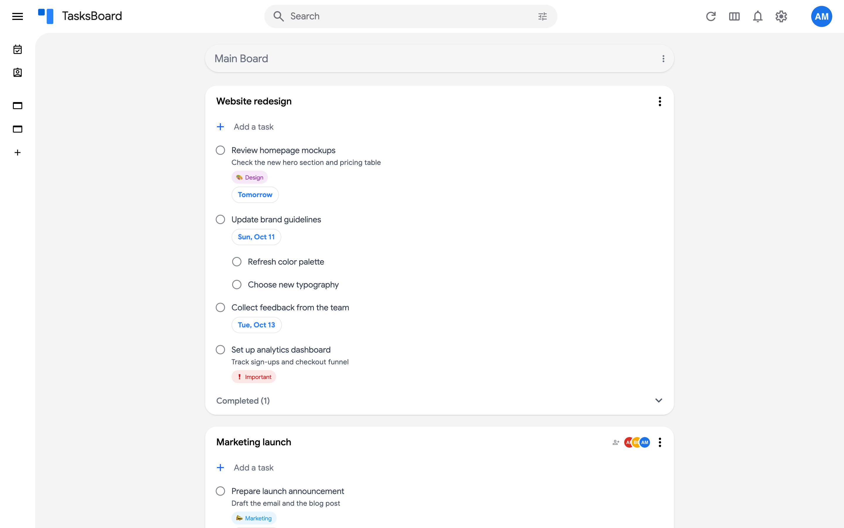Mark Review homepage mockups complete

pos(220,150)
